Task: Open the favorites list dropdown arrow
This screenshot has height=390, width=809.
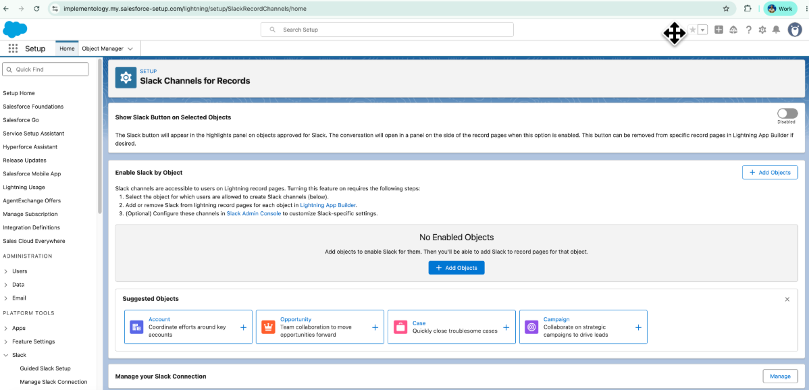Action: (702, 30)
